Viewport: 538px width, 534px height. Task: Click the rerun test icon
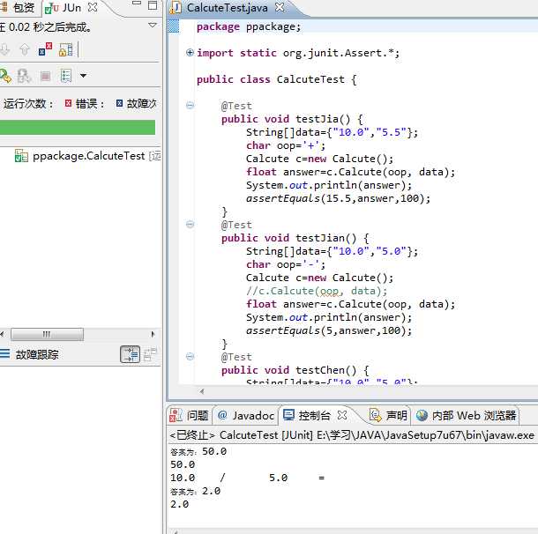(5, 76)
